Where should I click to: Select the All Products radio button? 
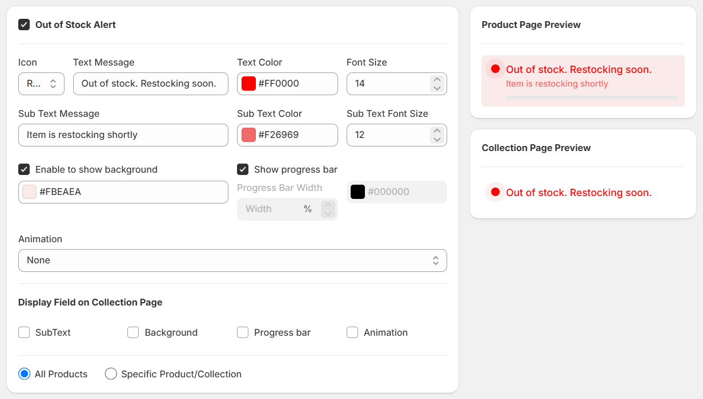tap(24, 374)
